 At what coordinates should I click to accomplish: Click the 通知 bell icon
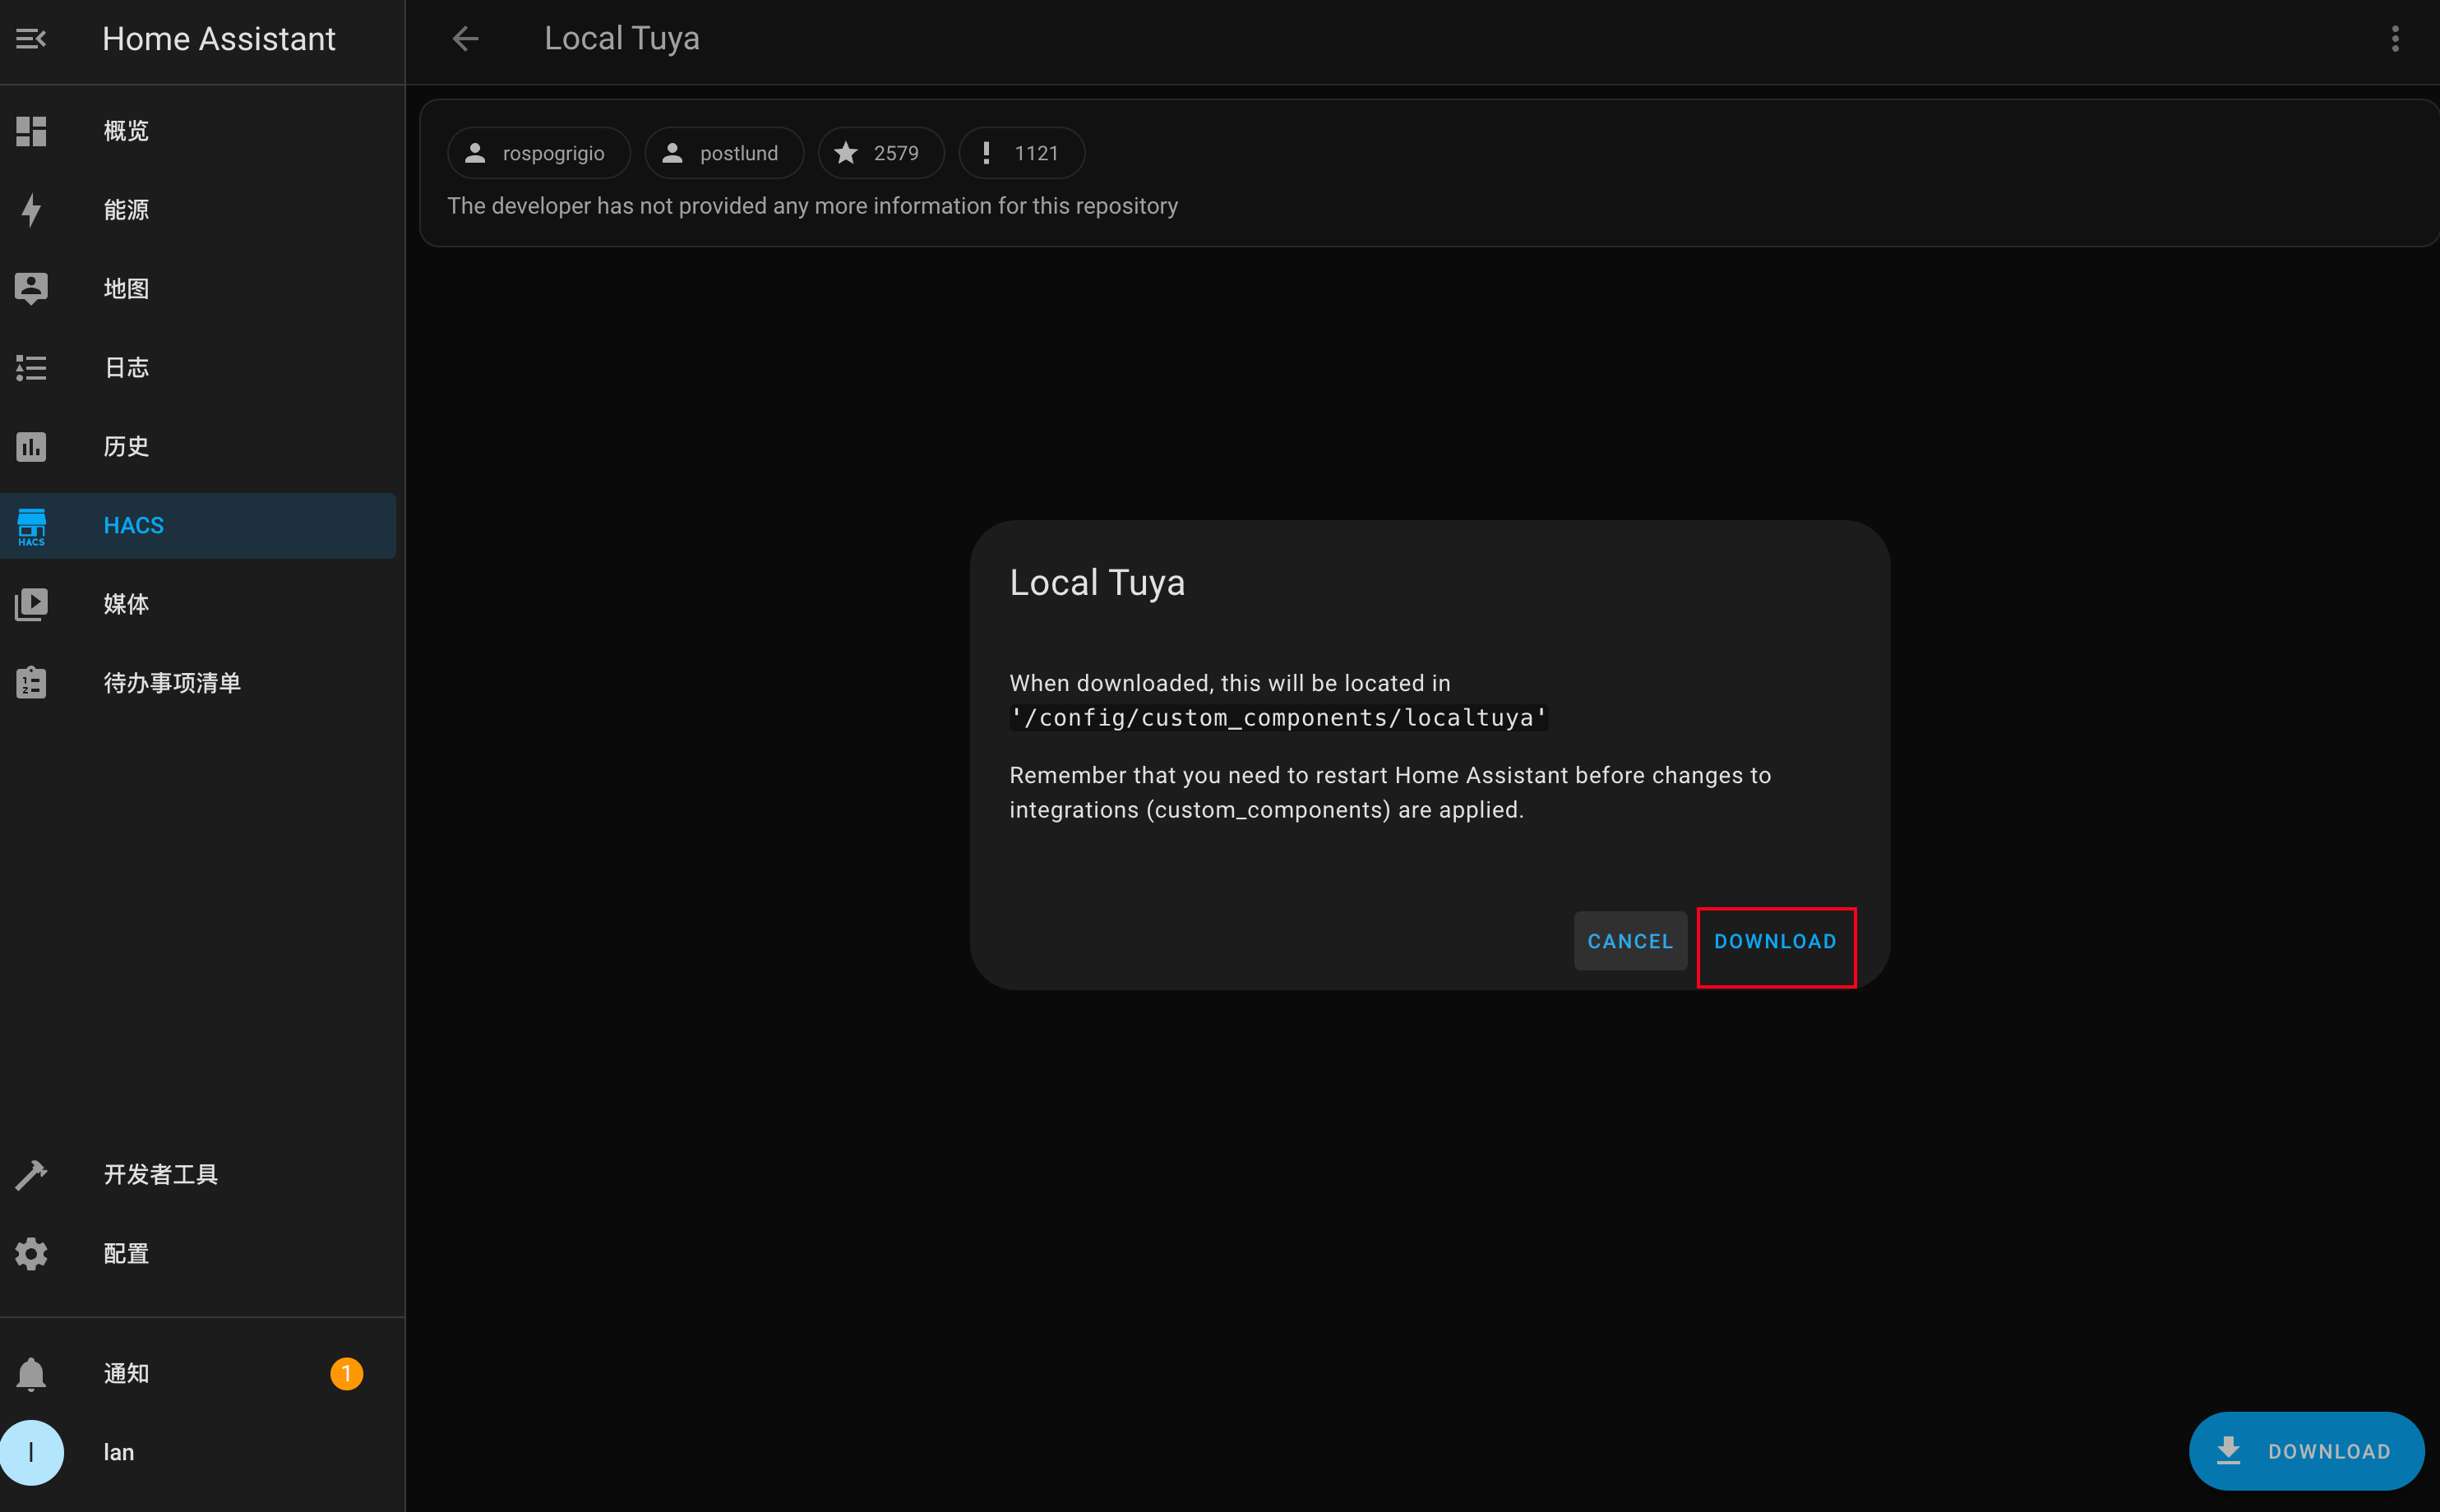pyautogui.click(x=31, y=1374)
